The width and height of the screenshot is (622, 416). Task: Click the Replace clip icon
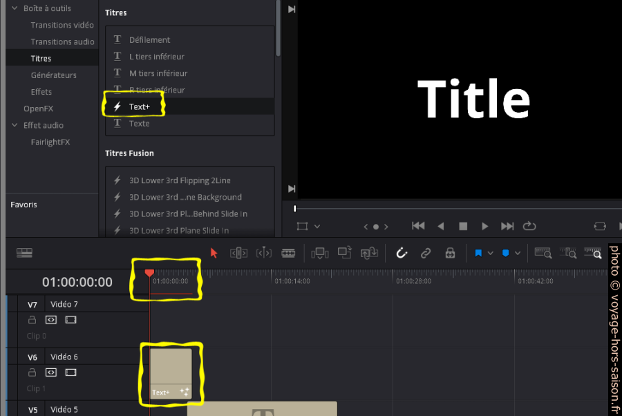[x=369, y=253]
